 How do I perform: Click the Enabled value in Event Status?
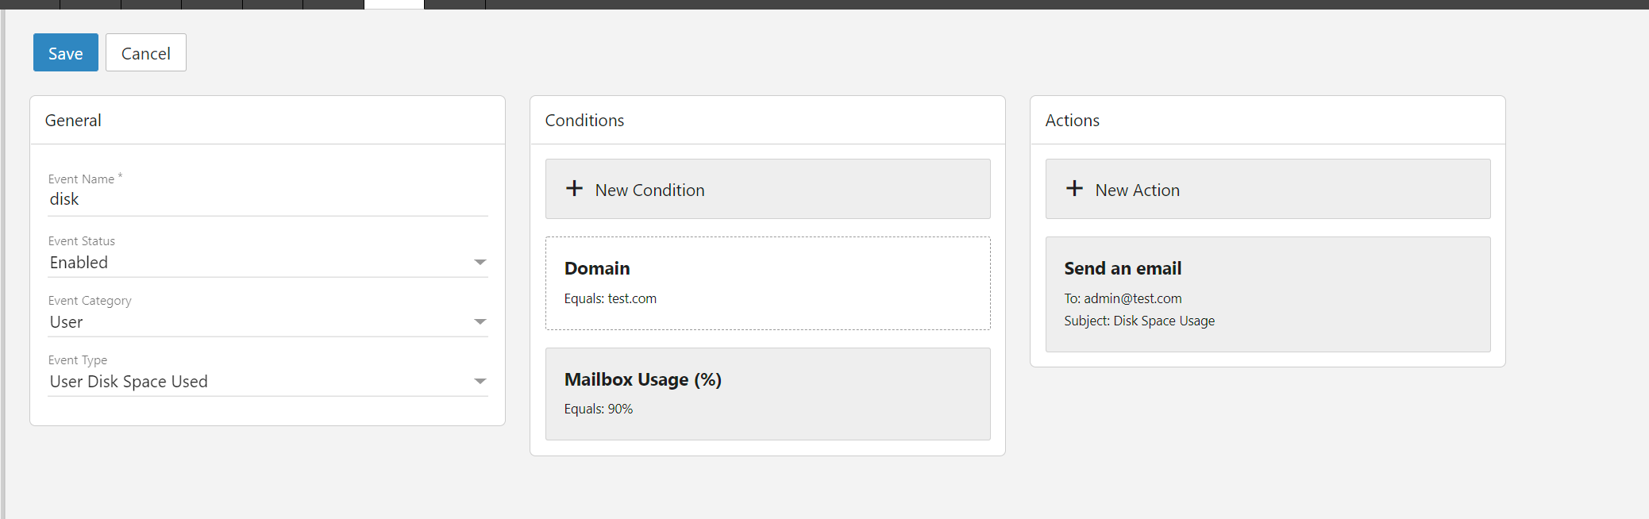tap(79, 263)
